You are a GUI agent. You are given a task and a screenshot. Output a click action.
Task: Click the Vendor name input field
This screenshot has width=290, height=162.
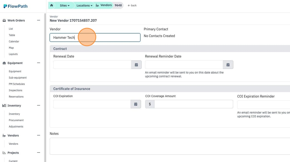click(x=95, y=38)
